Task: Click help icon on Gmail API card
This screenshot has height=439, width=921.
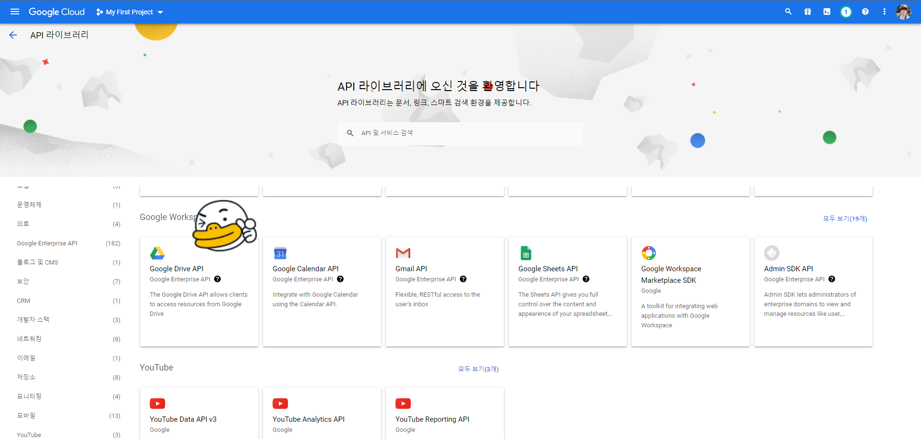Action: point(463,279)
